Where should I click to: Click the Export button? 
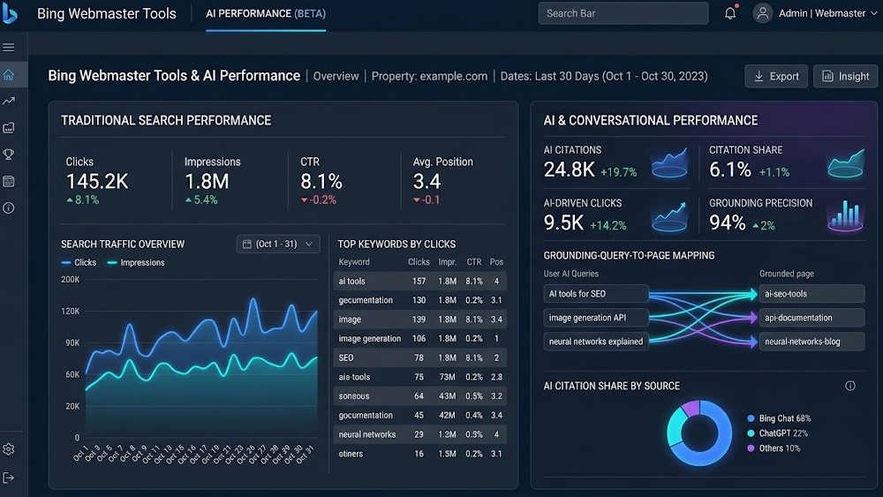tap(776, 76)
